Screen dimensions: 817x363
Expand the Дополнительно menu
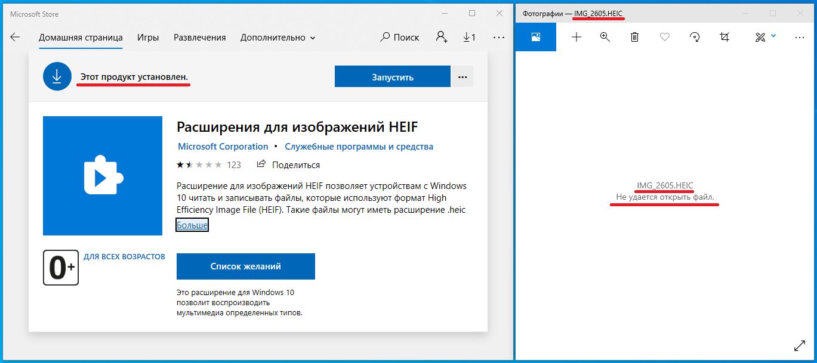pyautogui.click(x=278, y=37)
